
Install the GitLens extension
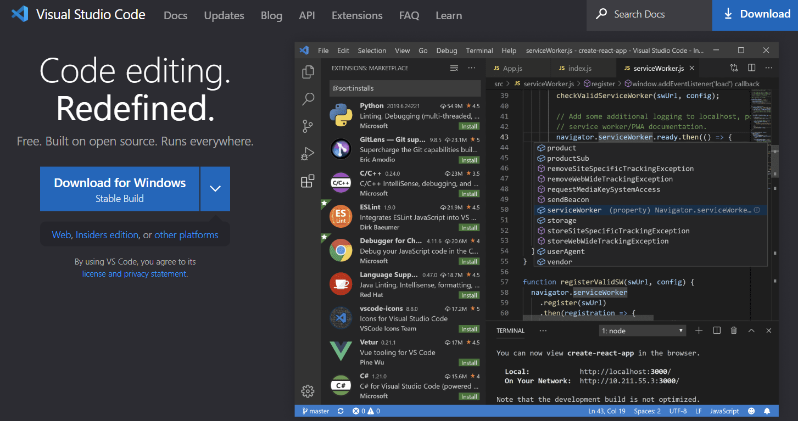[x=469, y=160]
